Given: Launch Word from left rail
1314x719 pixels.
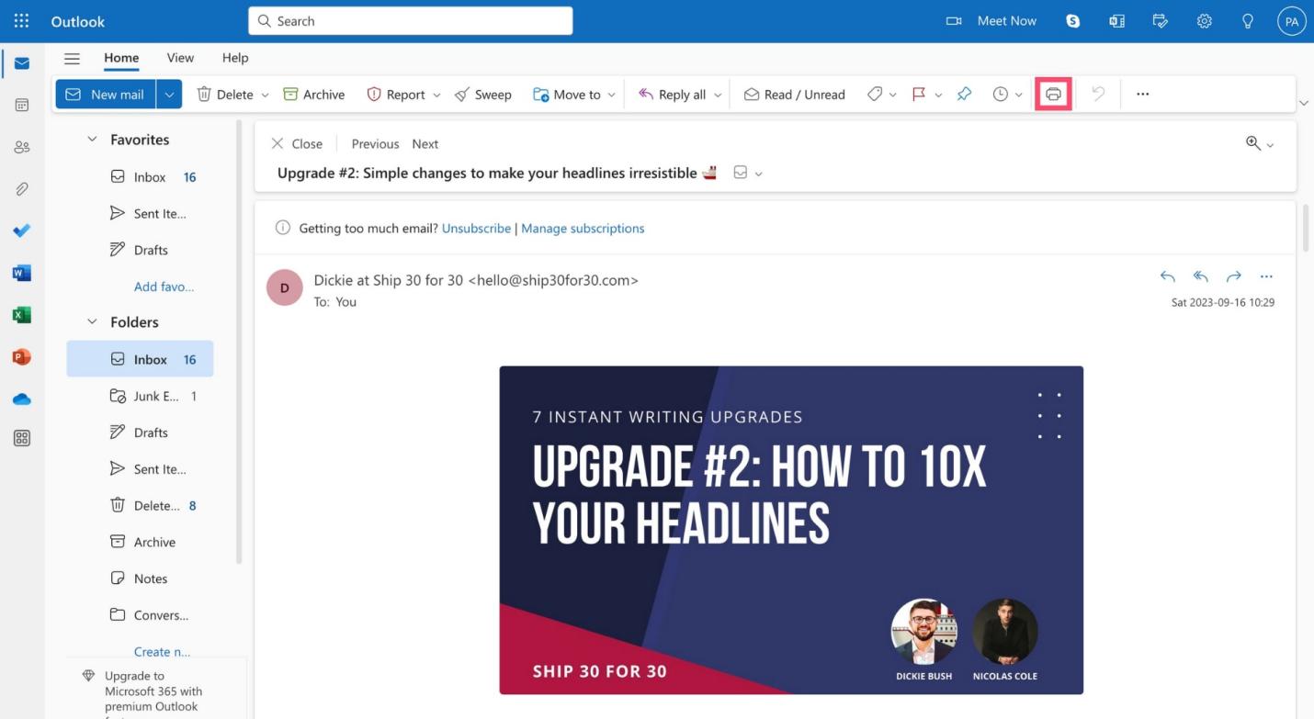Looking at the screenshot, I should pos(22,273).
